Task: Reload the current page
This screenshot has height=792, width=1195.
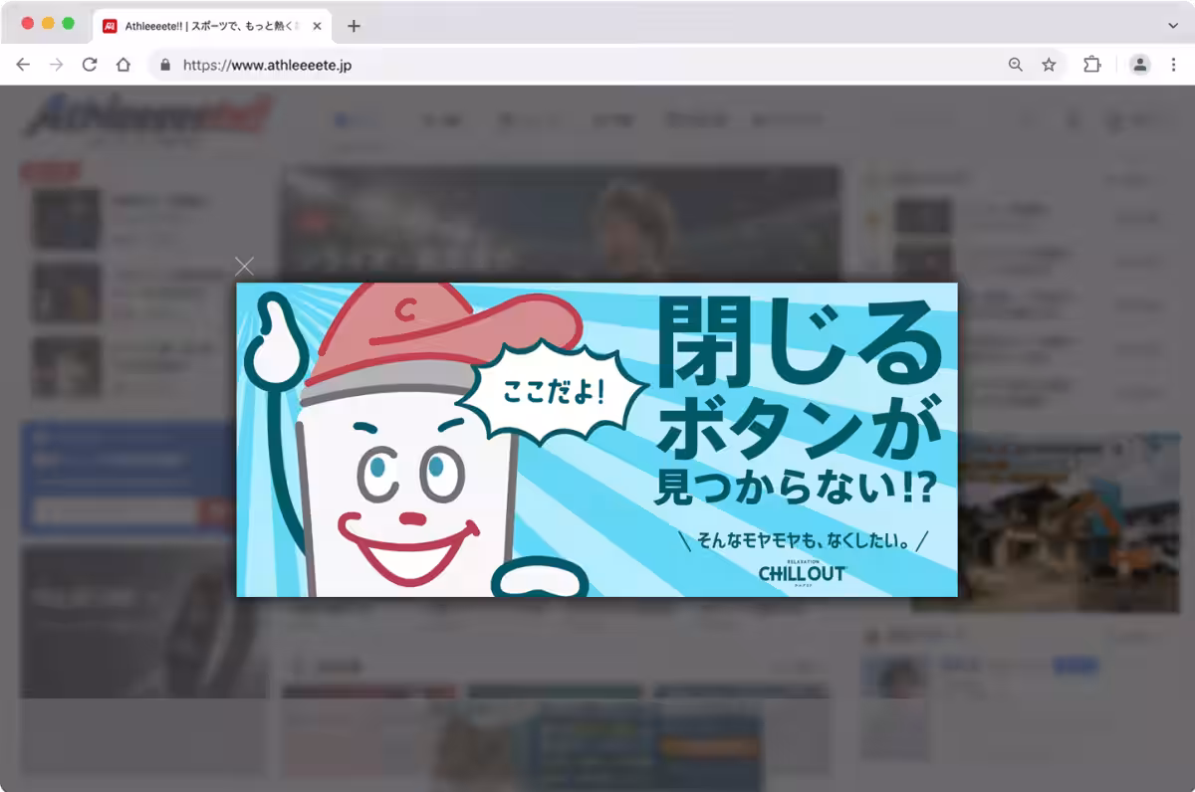Action: (x=90, y=65)
